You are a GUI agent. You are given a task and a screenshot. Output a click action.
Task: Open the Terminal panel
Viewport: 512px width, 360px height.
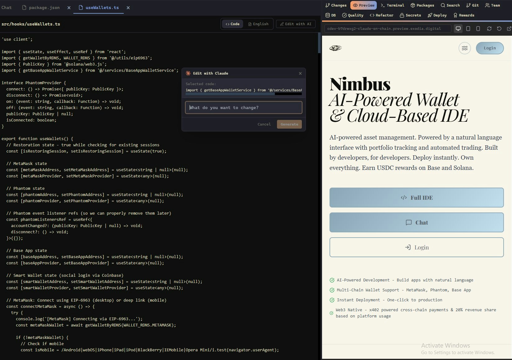392,5
